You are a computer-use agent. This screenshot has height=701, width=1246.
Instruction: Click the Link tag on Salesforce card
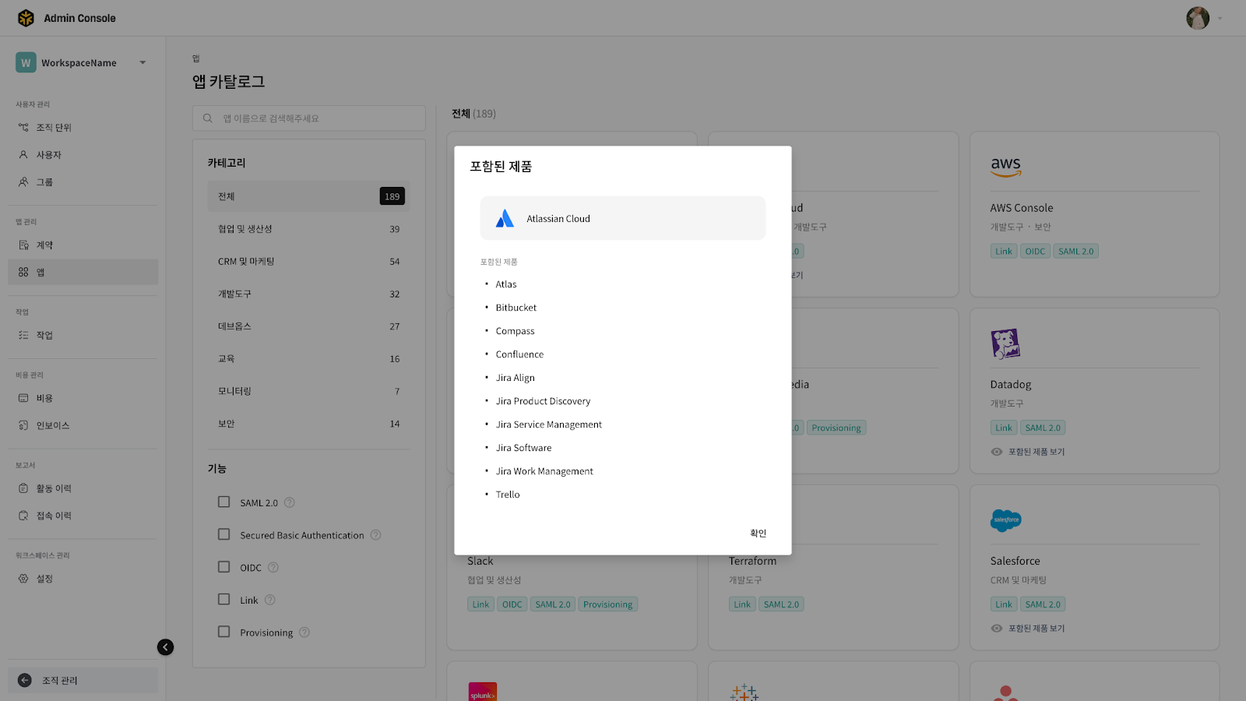(1004, 604)
